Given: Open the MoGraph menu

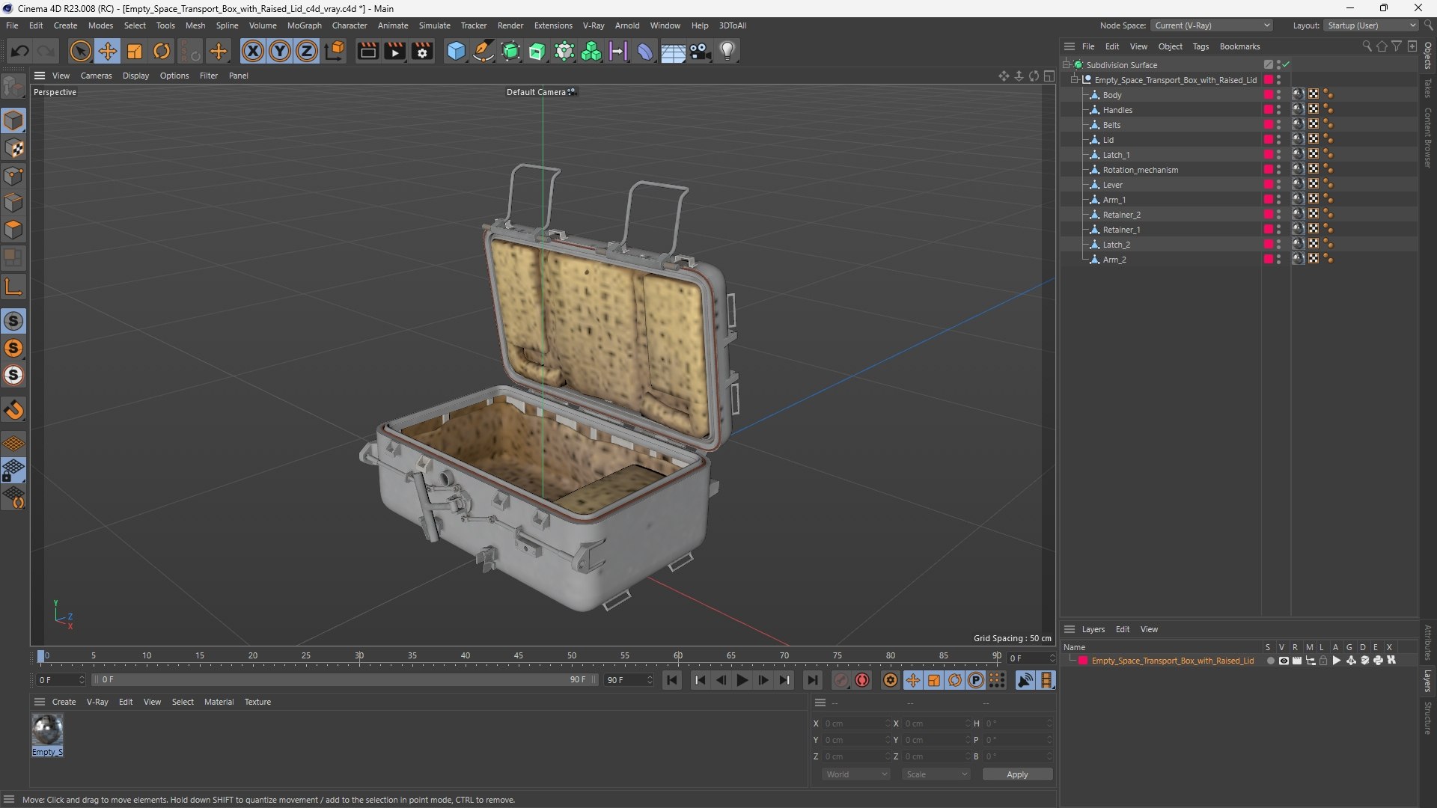Looking at the screenshot, I should click(304, 25).
